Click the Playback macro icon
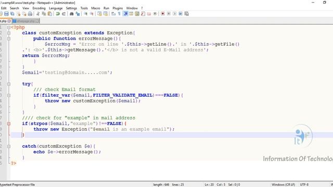This screenshot has height=187, width=333. [175, 14]
